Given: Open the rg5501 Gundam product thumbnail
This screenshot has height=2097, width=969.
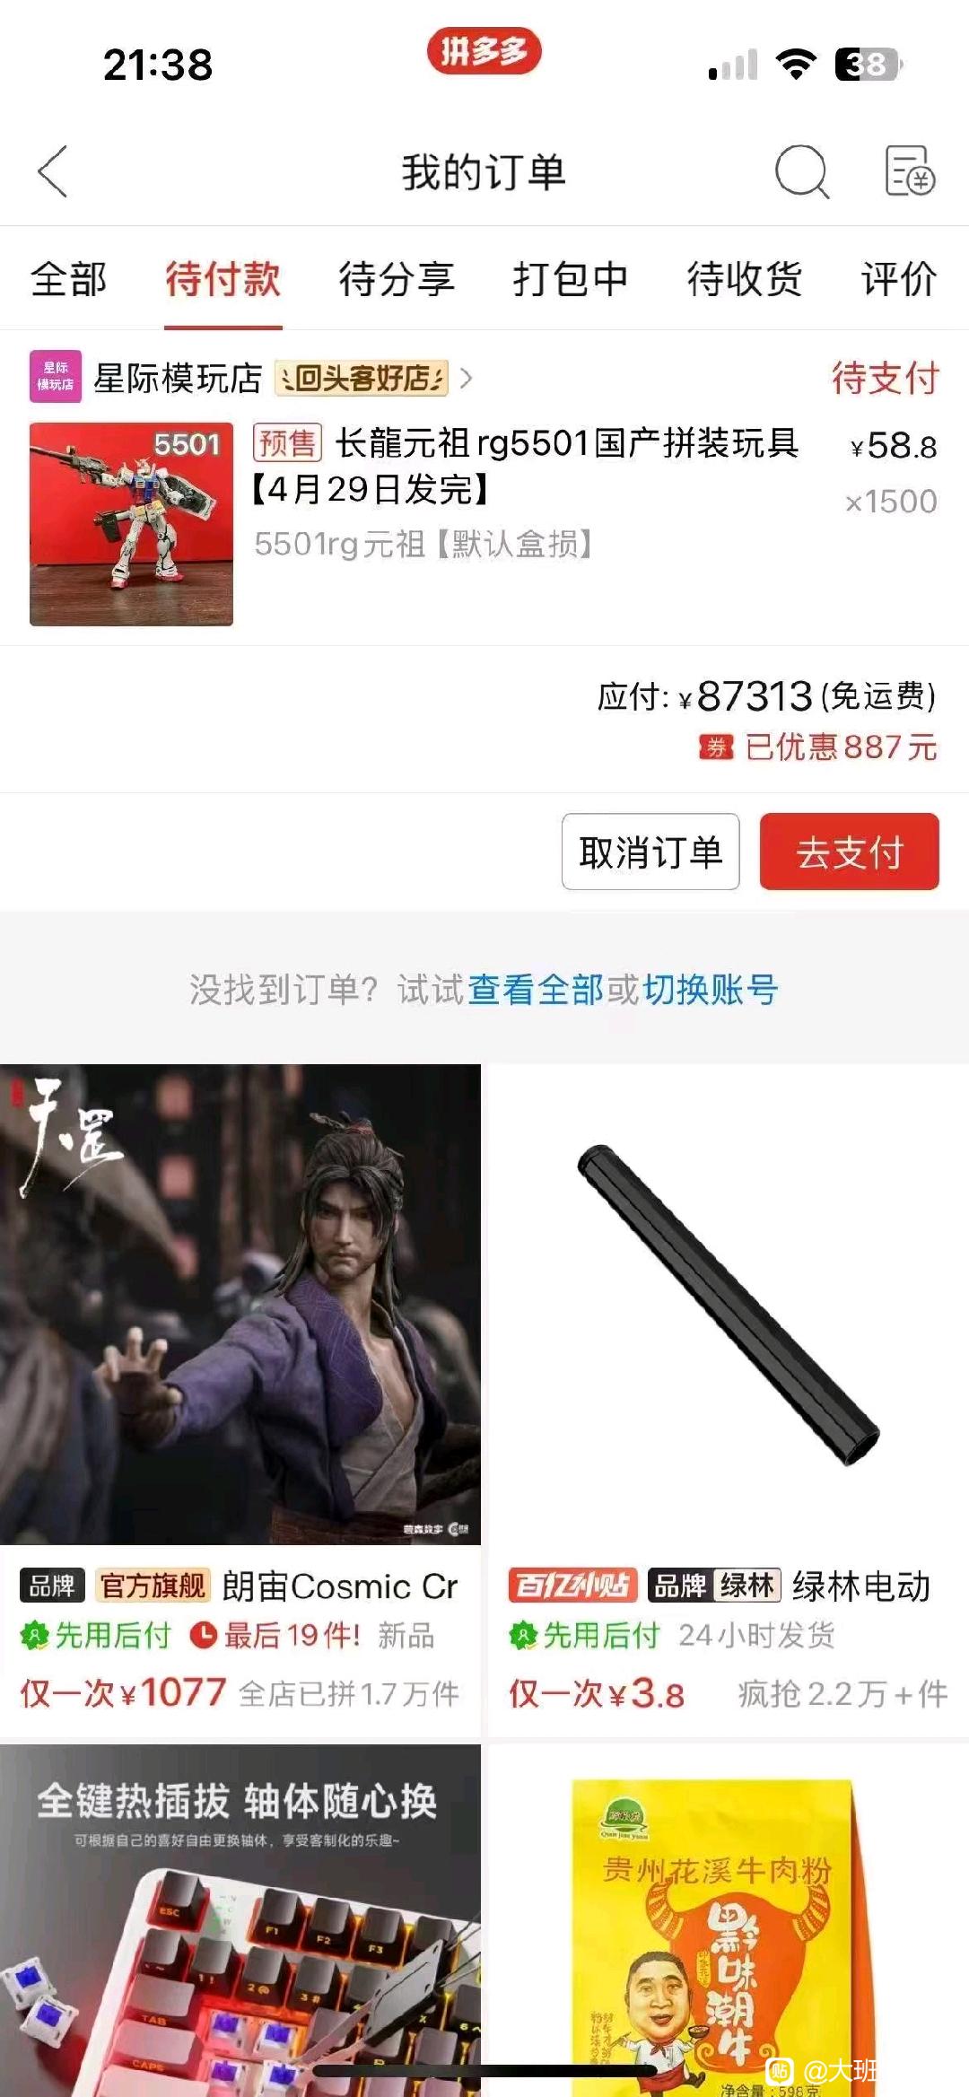Looking at the screenshot, I should click(x=131, y=524).
